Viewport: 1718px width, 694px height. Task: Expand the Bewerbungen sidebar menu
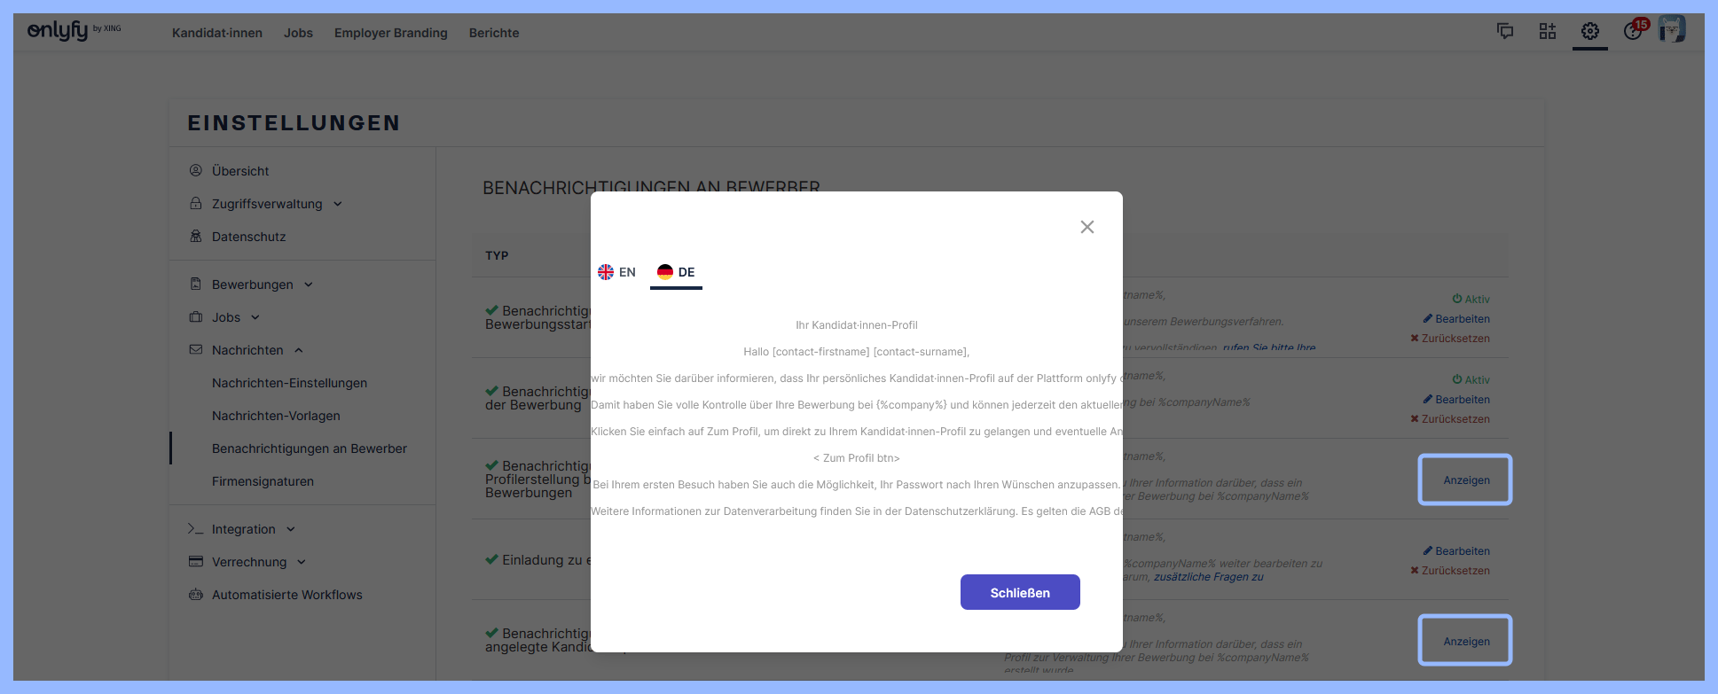tap(253, 285)
